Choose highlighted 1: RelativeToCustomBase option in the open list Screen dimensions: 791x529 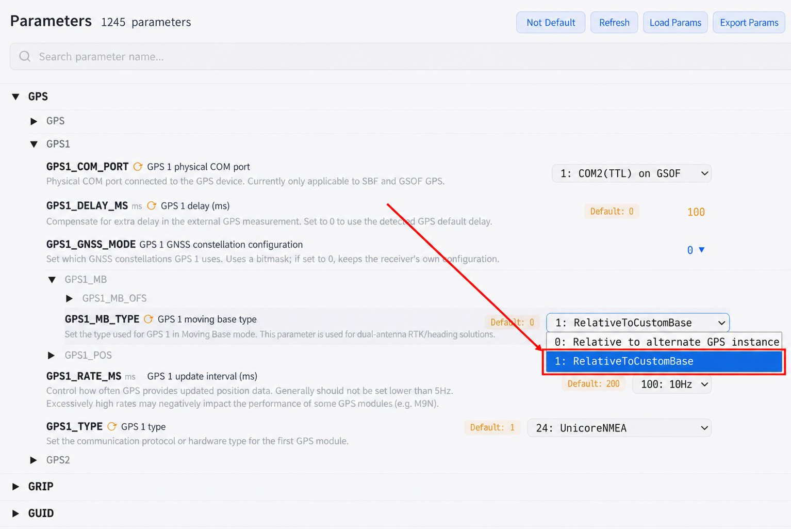[664, 361]
